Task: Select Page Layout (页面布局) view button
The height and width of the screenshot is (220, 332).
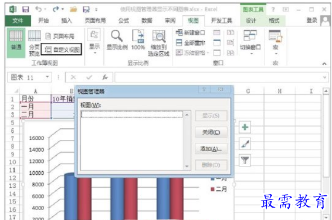Action: click(x=60, y=36)
